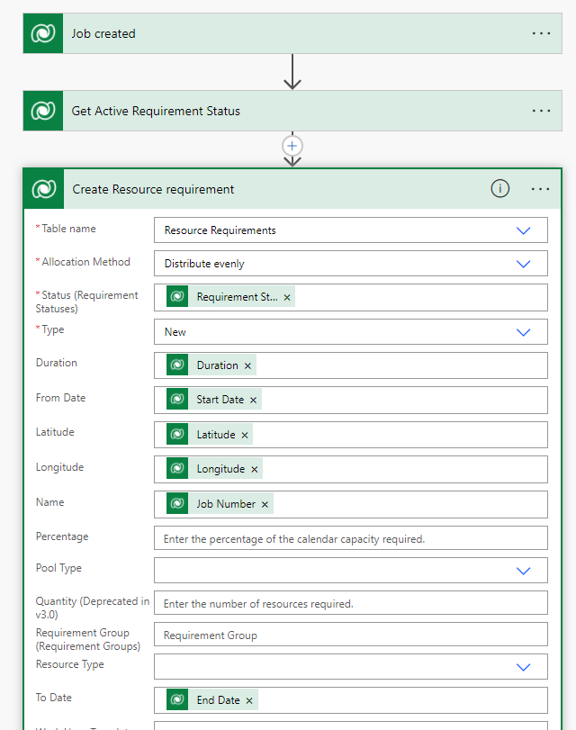Delete the Latitude token
This screenshot has width=576, height=730.
pyautogui.click(x=245, y=436)
